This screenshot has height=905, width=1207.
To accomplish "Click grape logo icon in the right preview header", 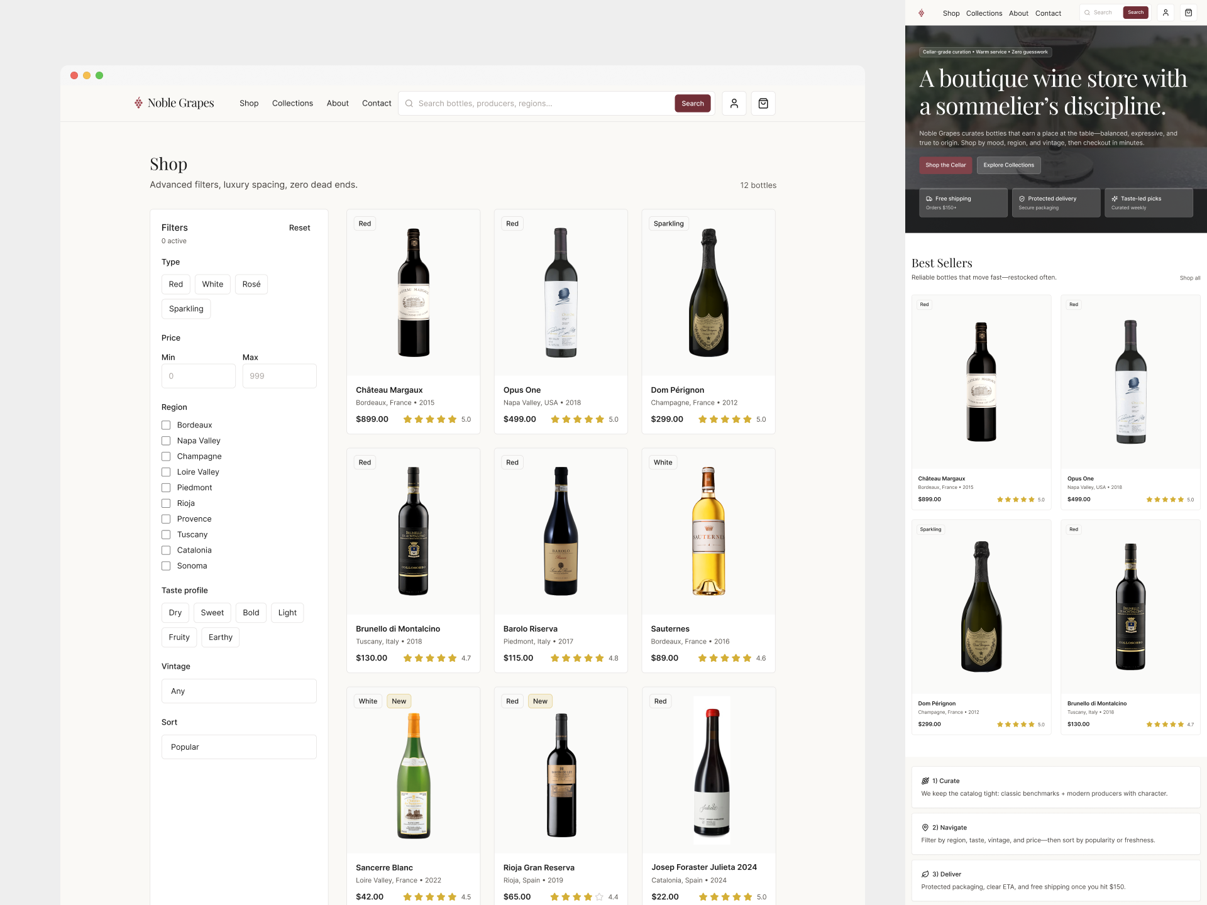I will click(x=922, y=13).
